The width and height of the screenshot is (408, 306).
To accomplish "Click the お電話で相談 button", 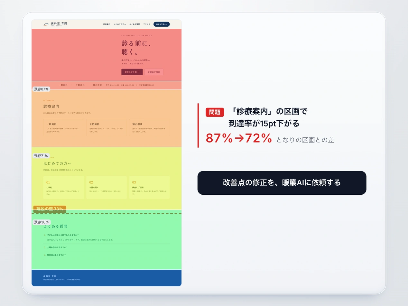I will [x=154, y=72].
